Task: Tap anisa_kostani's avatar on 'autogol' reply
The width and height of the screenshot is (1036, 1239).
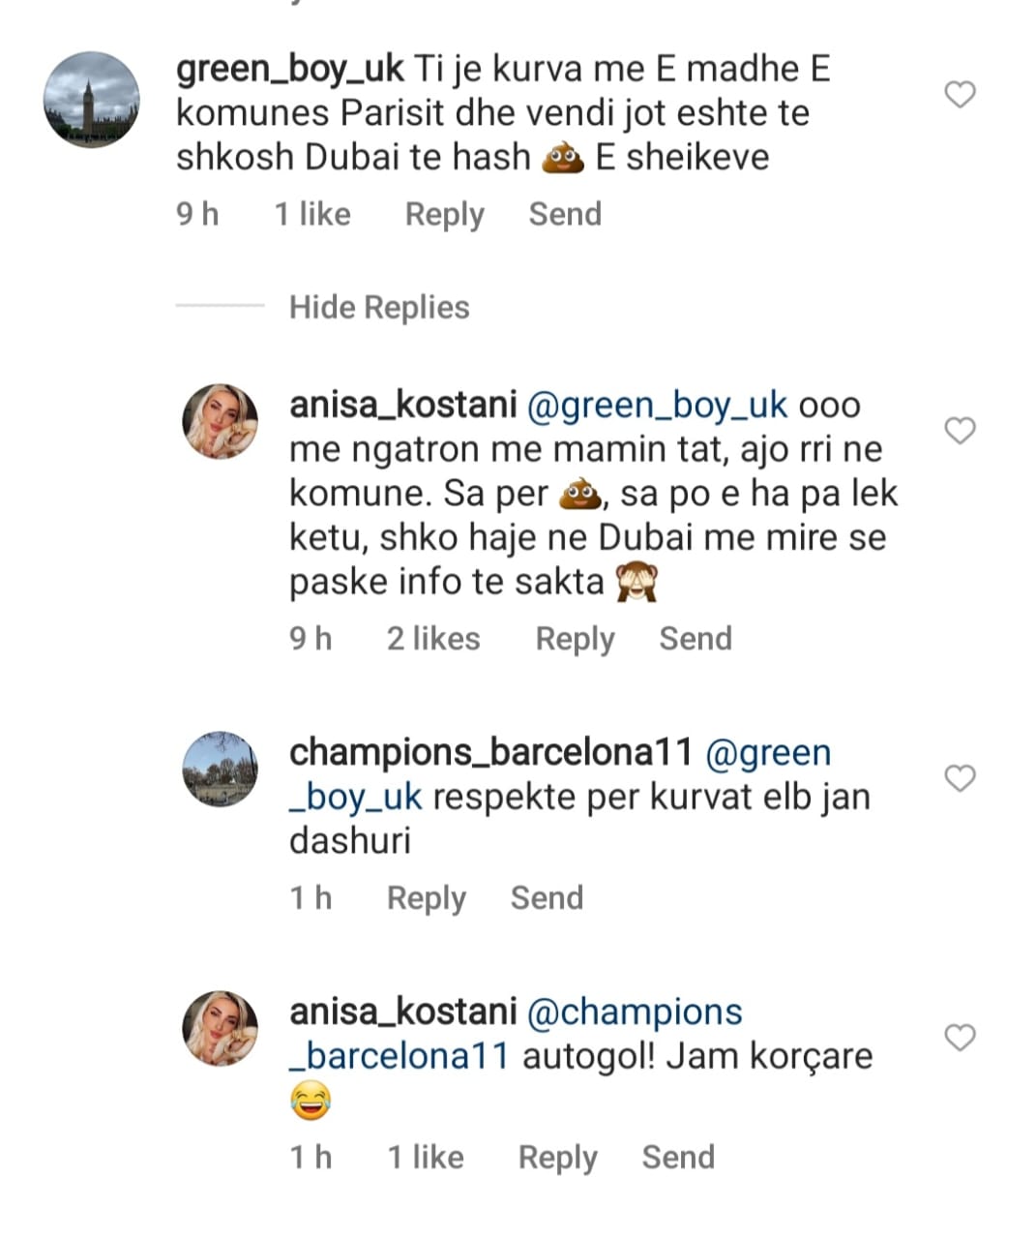Action: (x=221, y=1028)
